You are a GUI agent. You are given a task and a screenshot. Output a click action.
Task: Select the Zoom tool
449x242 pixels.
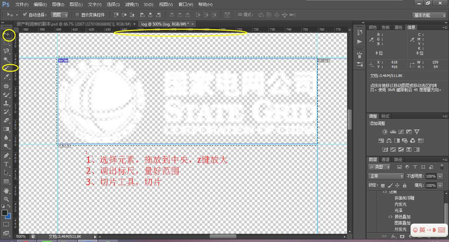click(x=7, y=199)
